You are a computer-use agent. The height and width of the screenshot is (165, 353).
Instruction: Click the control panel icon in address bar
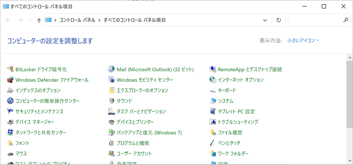click(x=49, y=20)
